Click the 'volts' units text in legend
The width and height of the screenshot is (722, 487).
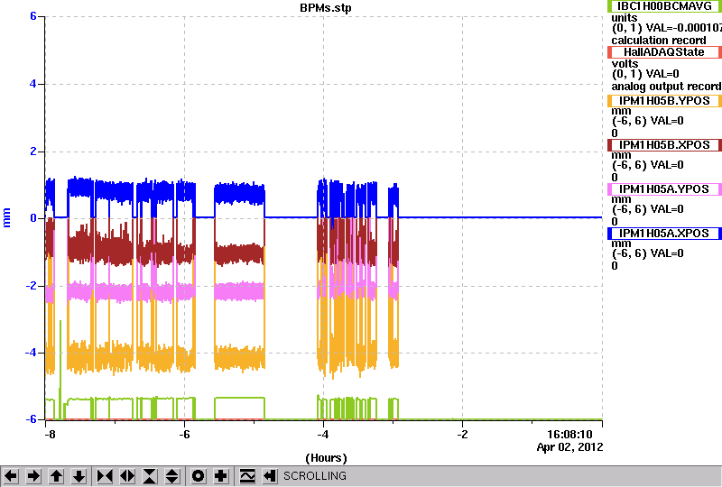625,64
